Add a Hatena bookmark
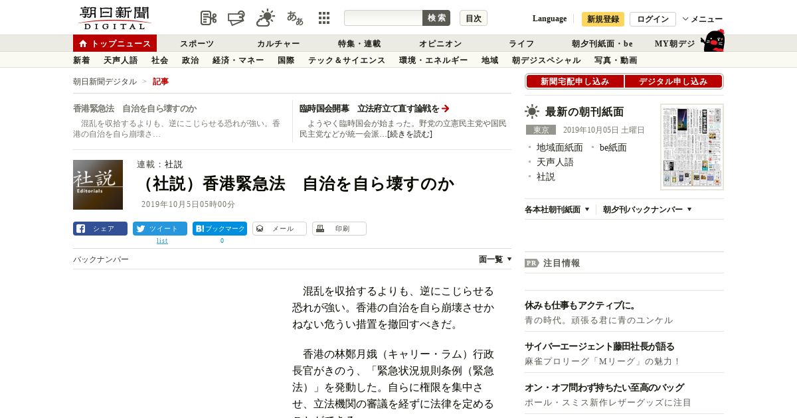 click(x=220, y=229)
